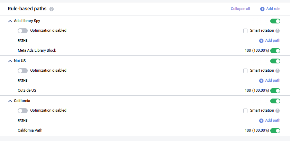
Task: Select the Meta Ads Library Block path name
Action: click(x=37, y=51)
